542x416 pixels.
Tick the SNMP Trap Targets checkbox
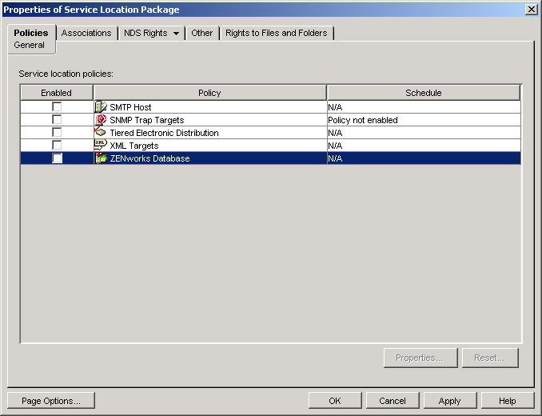coord(57,120)
